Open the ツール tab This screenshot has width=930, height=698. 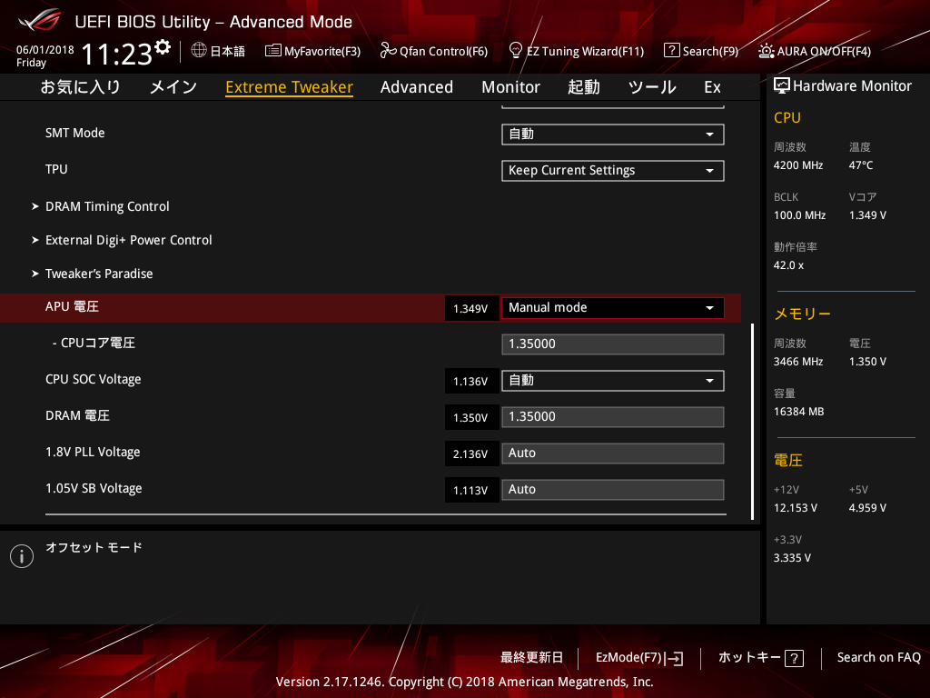click(x=652, y=87)
